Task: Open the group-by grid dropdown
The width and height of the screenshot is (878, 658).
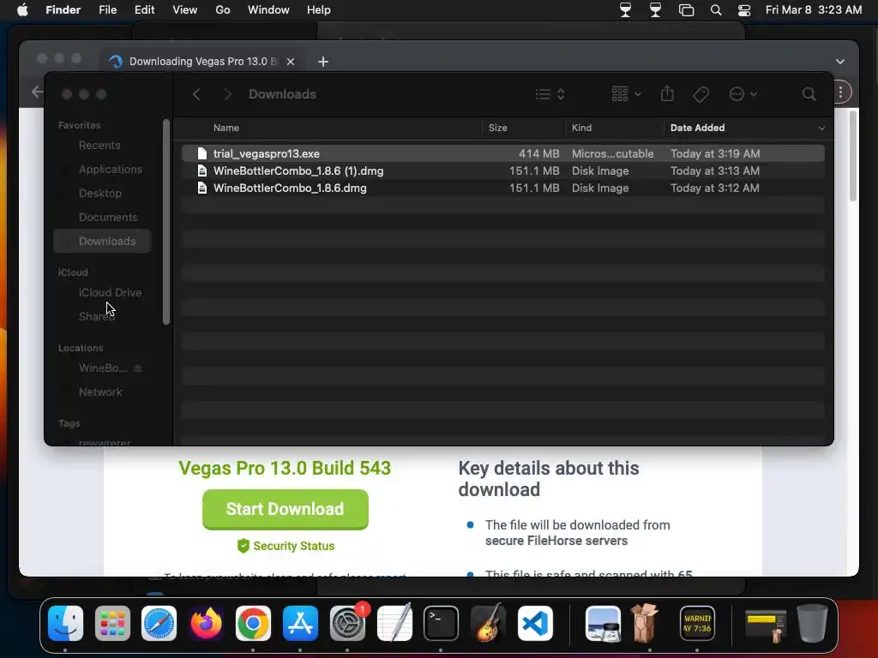Action: (x=626, y=94)
